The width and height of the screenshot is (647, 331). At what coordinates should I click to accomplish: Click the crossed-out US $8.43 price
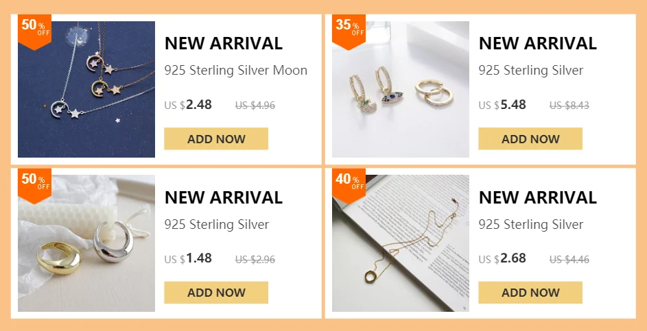coord(569,106)
